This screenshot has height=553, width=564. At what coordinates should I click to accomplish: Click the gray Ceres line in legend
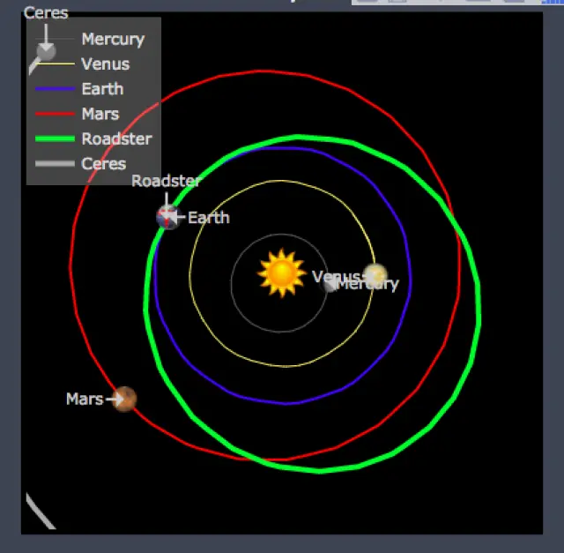pyautogui.click(x=55, y=163)
